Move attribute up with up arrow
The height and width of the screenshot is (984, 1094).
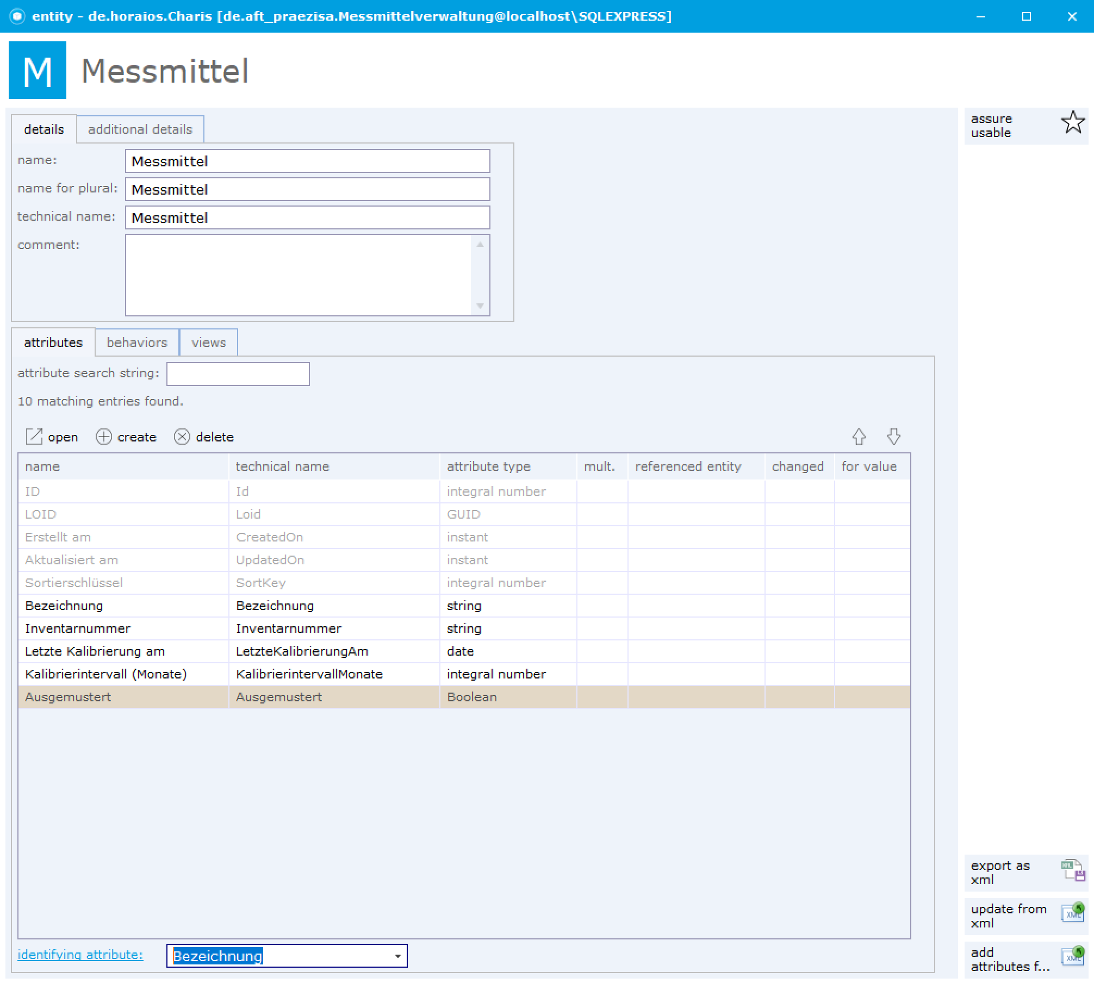[x=859, y=437]
